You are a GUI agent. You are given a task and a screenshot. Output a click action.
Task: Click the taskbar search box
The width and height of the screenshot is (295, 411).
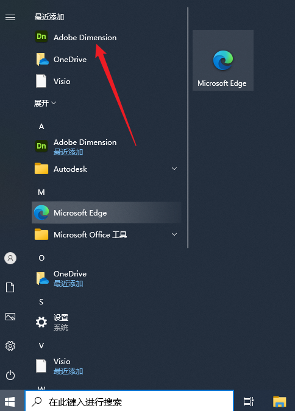coord(129,401)
